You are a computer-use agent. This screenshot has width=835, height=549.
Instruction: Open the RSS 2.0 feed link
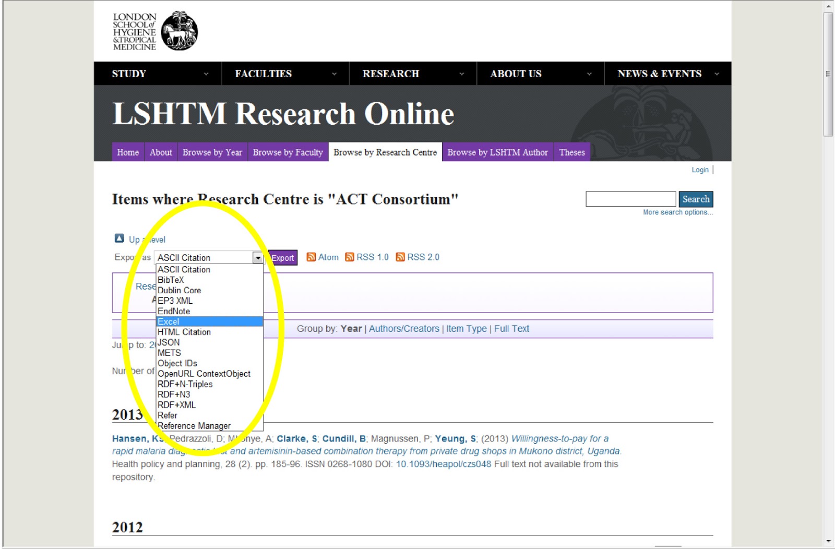[423, 257]
